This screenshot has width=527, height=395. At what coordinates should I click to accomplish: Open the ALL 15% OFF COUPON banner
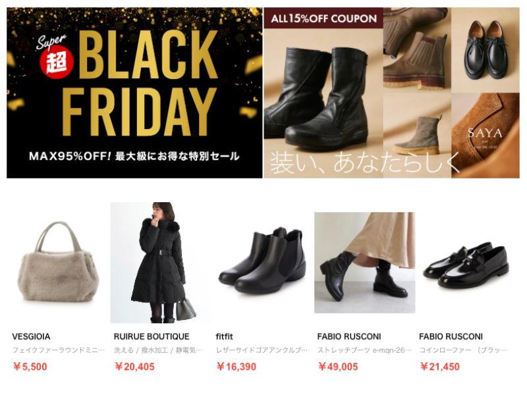(x=391, y=93)
